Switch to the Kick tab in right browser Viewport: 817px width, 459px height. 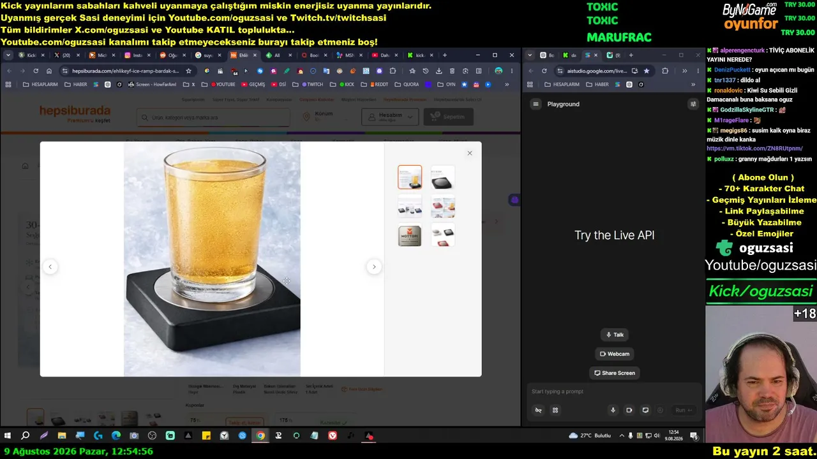[x=569, y=55]
